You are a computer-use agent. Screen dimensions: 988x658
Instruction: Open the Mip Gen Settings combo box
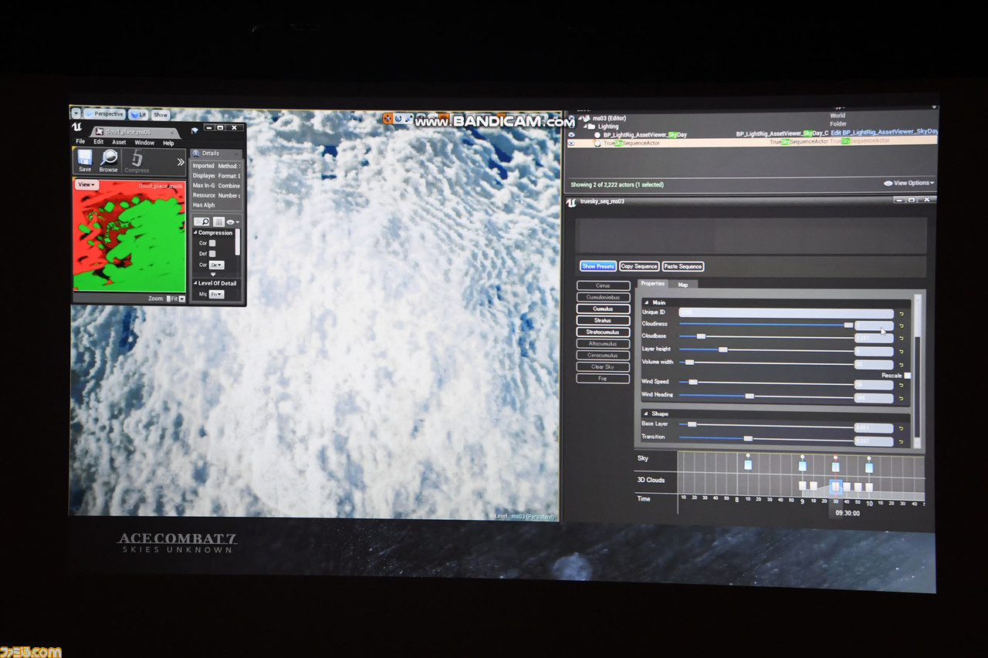[x=217, y=294]
